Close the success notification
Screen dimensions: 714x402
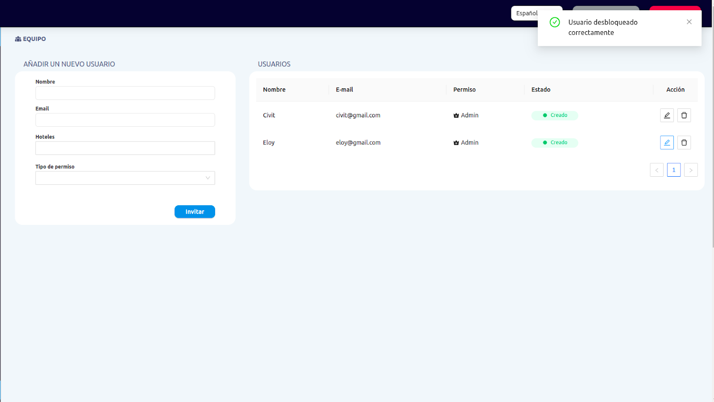[x=689, y=22]
